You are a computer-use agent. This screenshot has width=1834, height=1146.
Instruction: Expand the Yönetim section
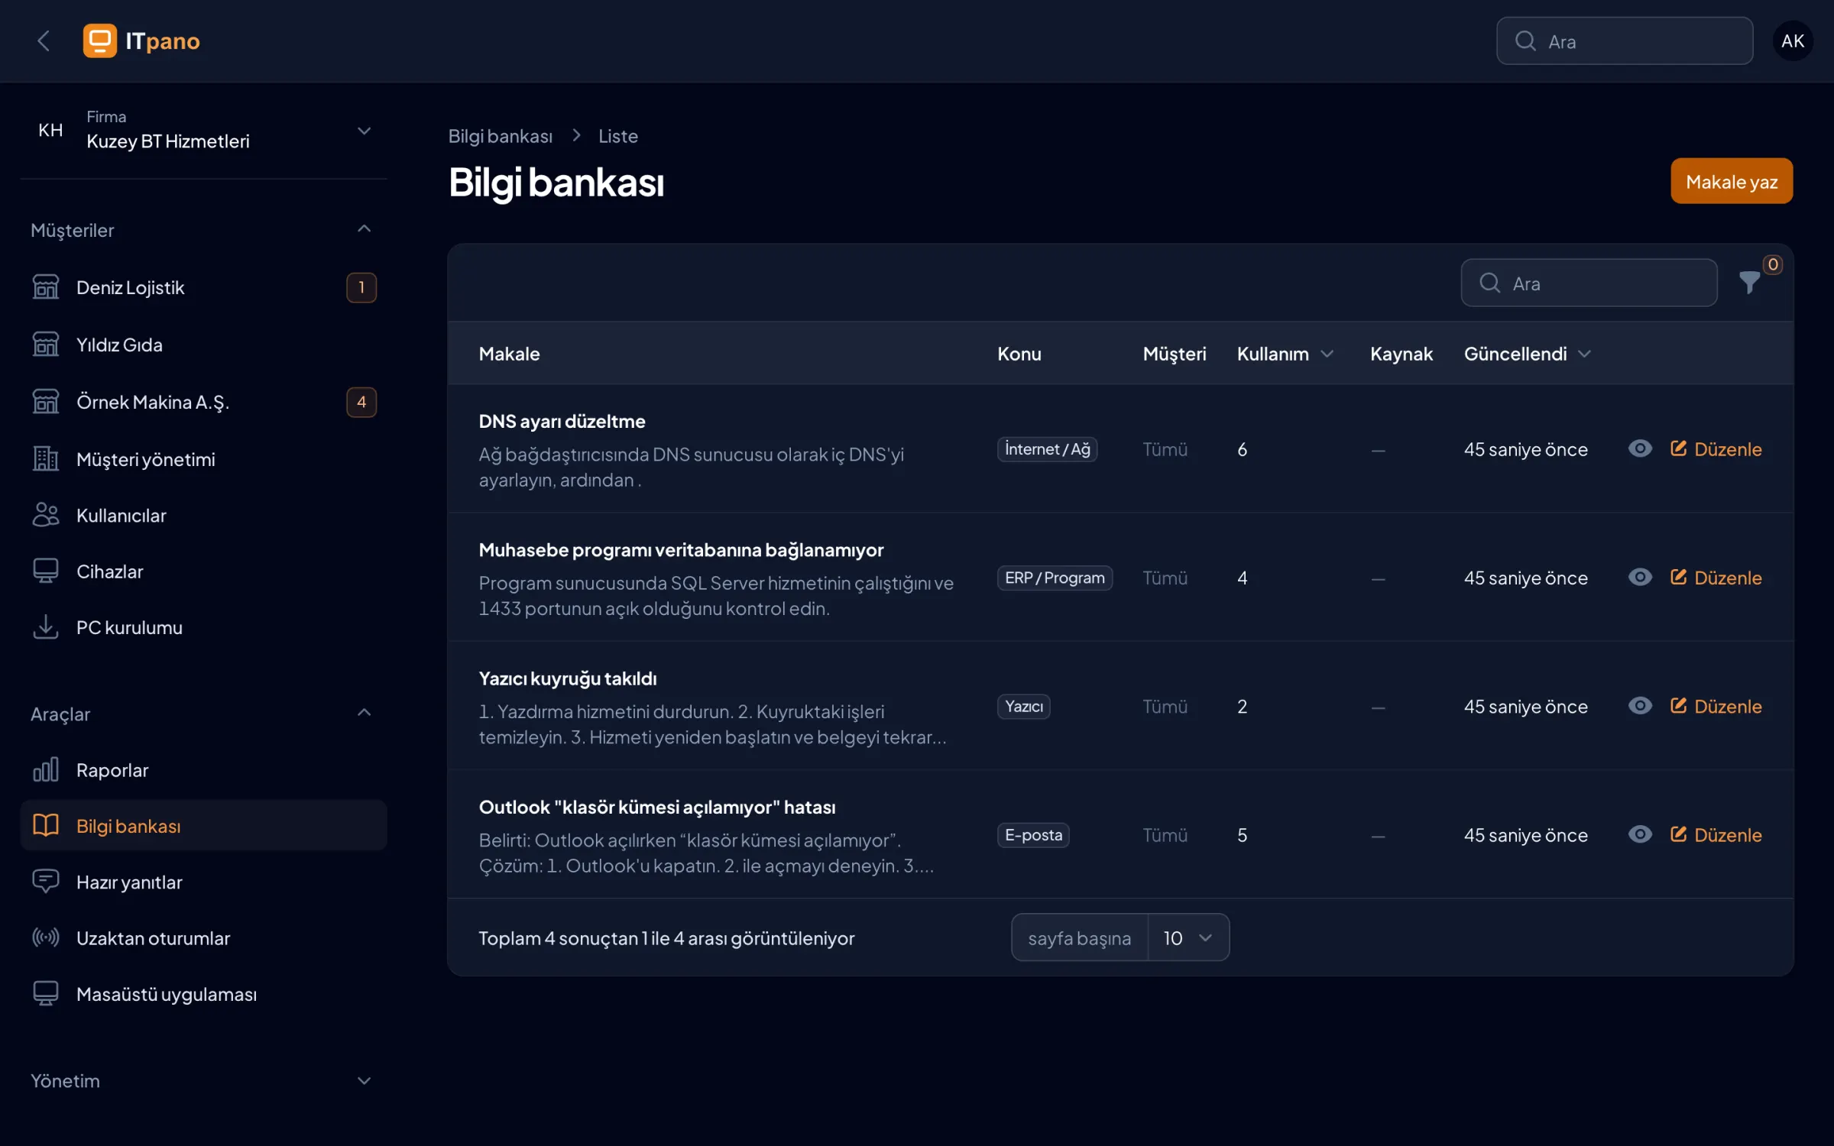point(364,1080)
